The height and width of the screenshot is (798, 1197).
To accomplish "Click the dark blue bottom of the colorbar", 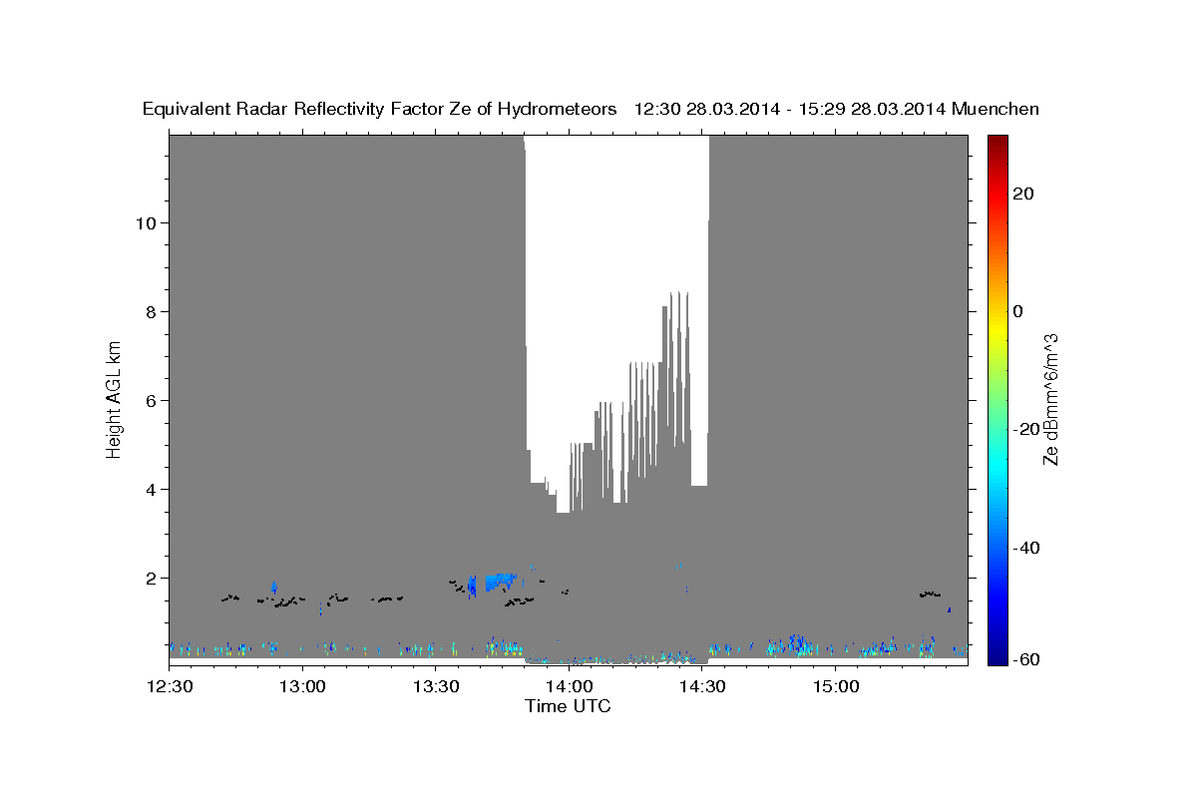I will [997, 656].
